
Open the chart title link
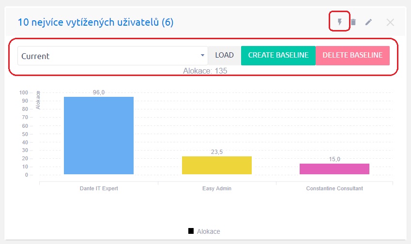95,22
